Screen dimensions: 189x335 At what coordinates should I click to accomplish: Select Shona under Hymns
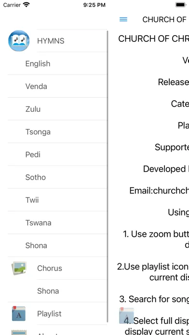pyautogui.click(x=57, y=245)
